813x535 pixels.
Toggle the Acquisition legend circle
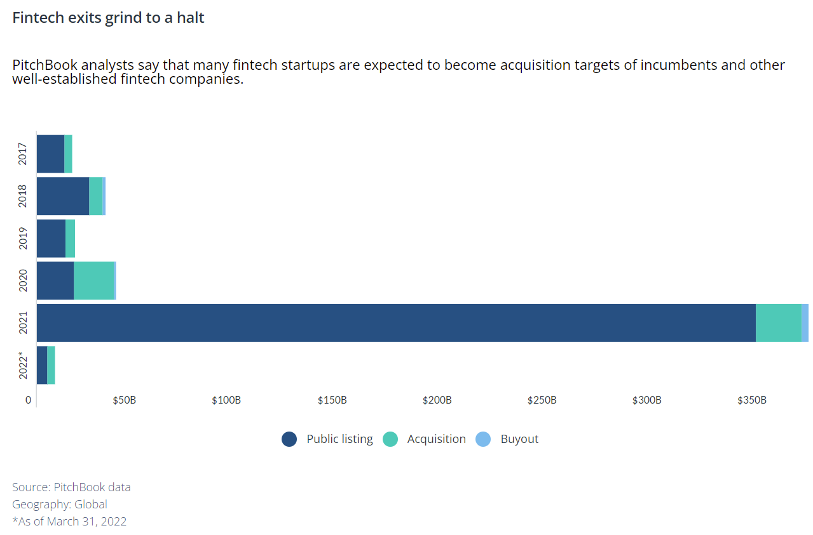(x=390, y=439)
